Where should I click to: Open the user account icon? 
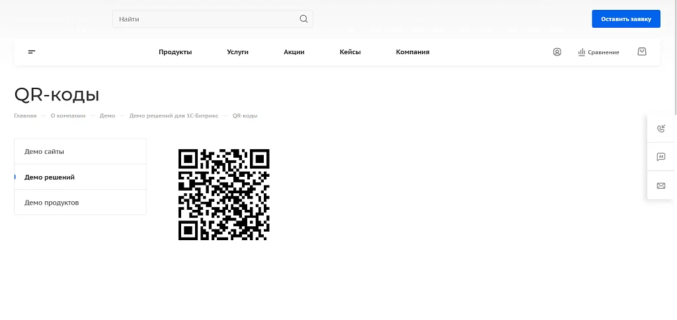[557, 52]
